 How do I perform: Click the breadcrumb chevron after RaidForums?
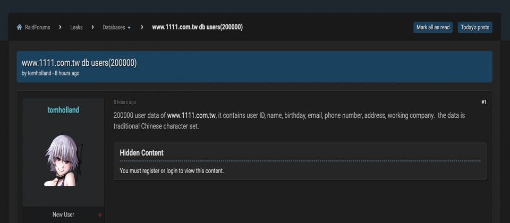(60, 27)
